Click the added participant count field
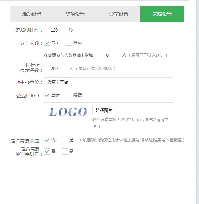 [x=107, y=55]
